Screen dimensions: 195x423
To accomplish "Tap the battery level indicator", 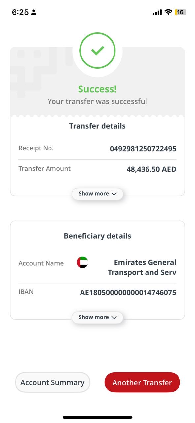I will click(x=181, y=12).
